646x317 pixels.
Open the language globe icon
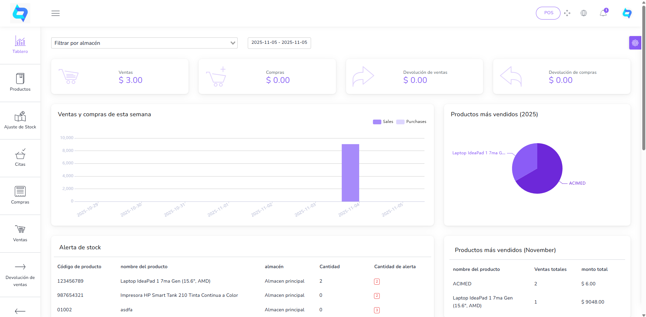tap(584, 13)
